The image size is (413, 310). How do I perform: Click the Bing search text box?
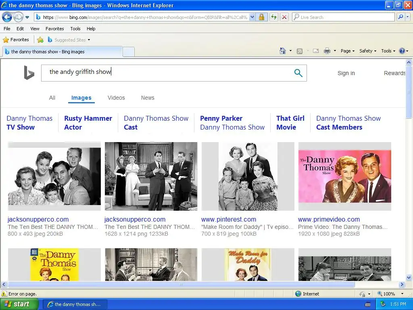169,73
